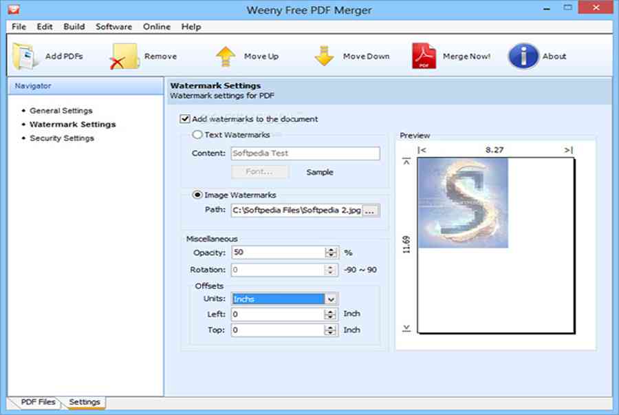Select the Text Watermarks radio button
The height and width of the screenshot is (415, 619).
click(x=197, y=135)
